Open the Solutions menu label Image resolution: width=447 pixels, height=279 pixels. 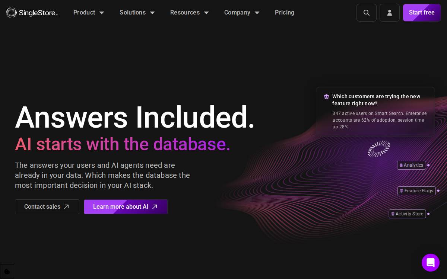pyautogui.click(x=133, y=13)
